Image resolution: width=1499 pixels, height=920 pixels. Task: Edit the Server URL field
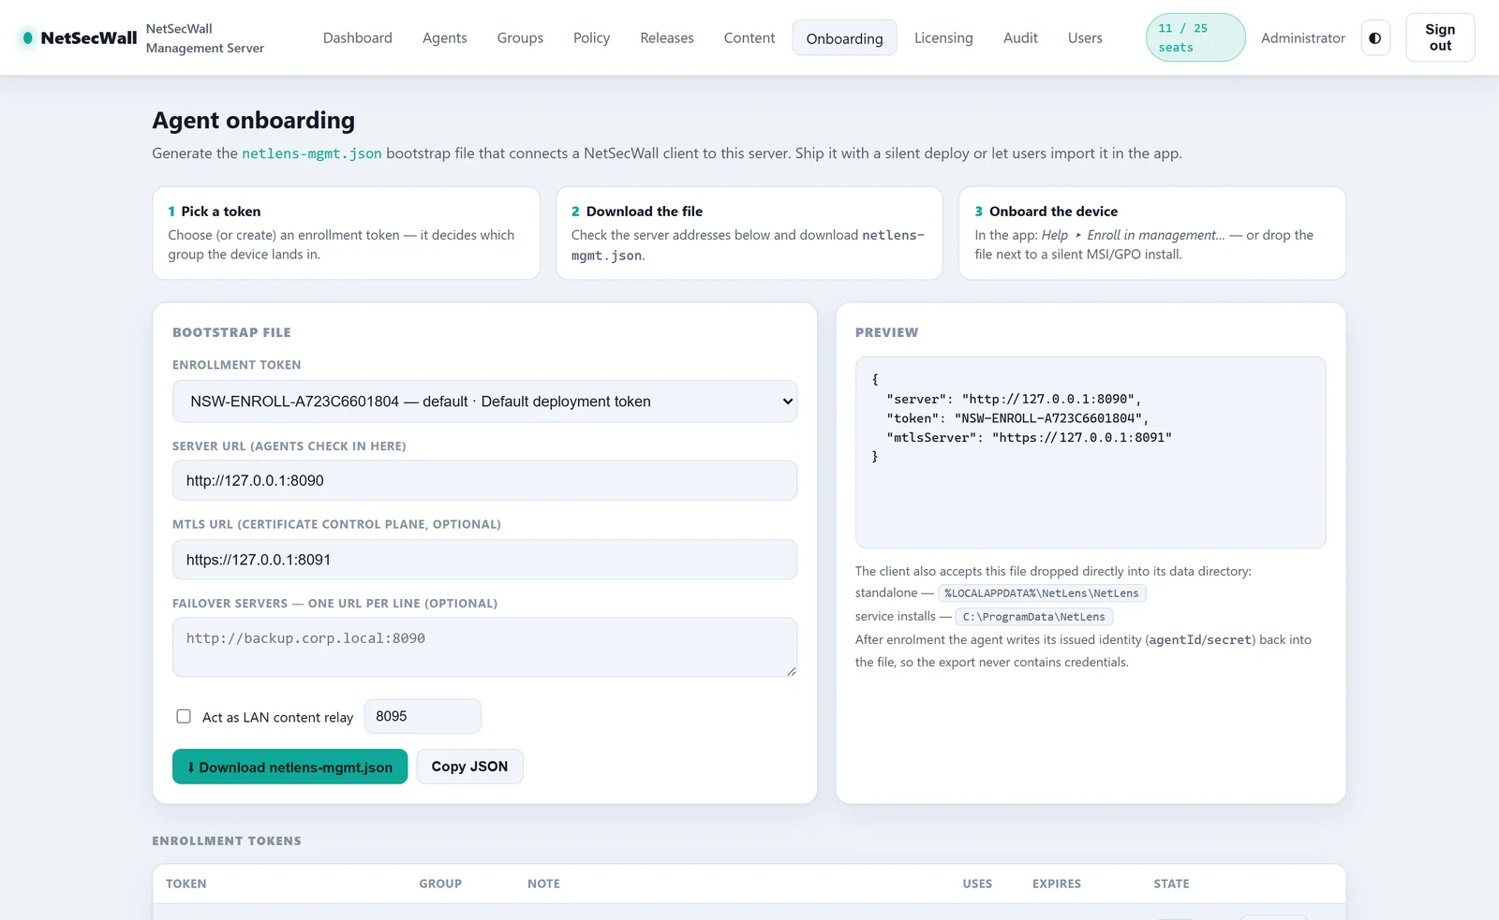pyautogui.click(x=484, y=480)
